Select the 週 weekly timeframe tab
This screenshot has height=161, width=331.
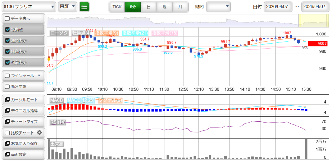(x=165, y=7)
